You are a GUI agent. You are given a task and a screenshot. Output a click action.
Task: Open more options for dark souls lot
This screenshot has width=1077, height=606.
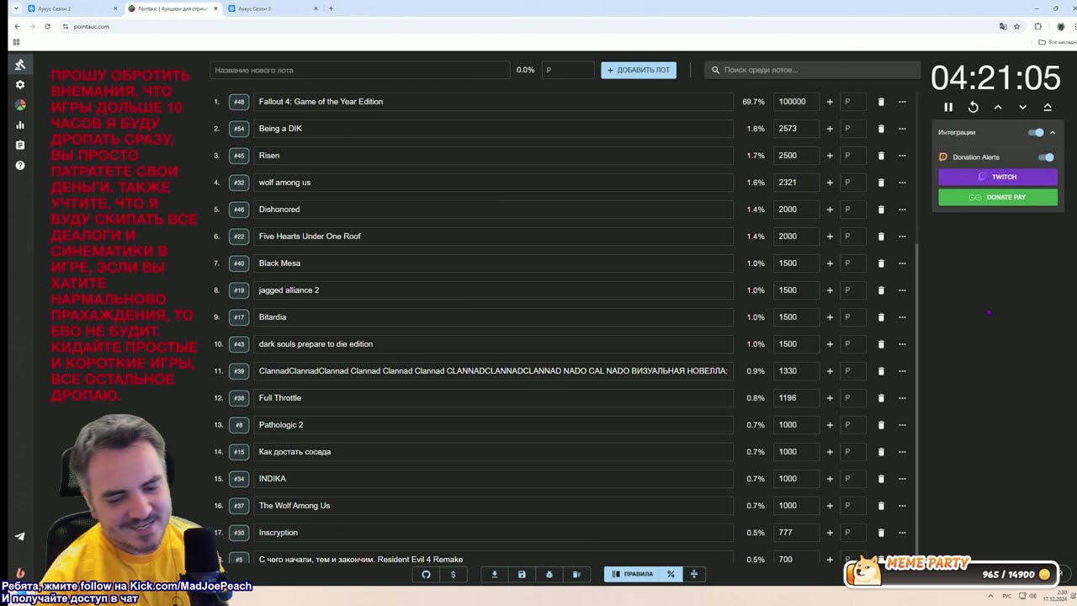pos(902,344)
